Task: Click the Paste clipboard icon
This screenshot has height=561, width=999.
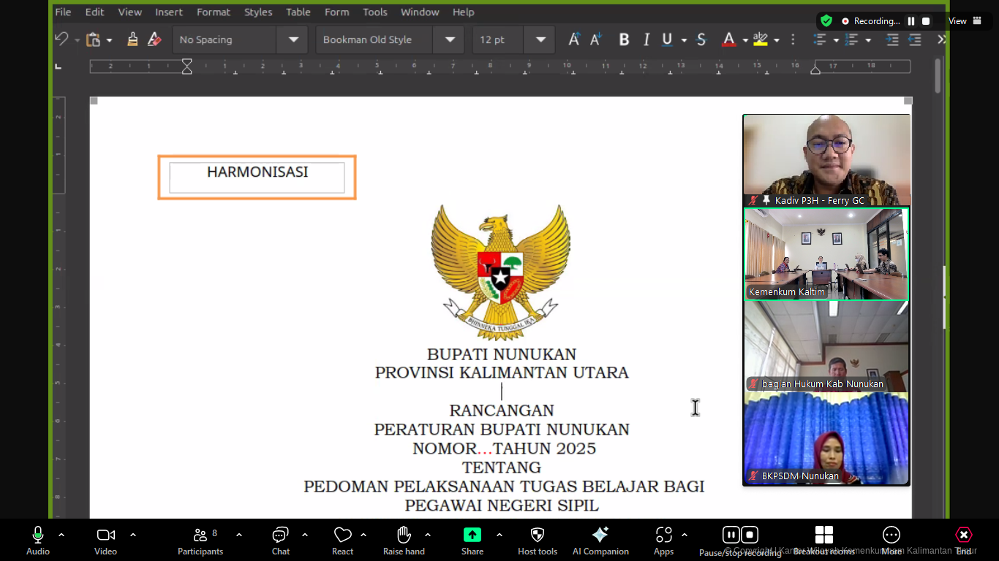Action: click(x=93, y=39)
